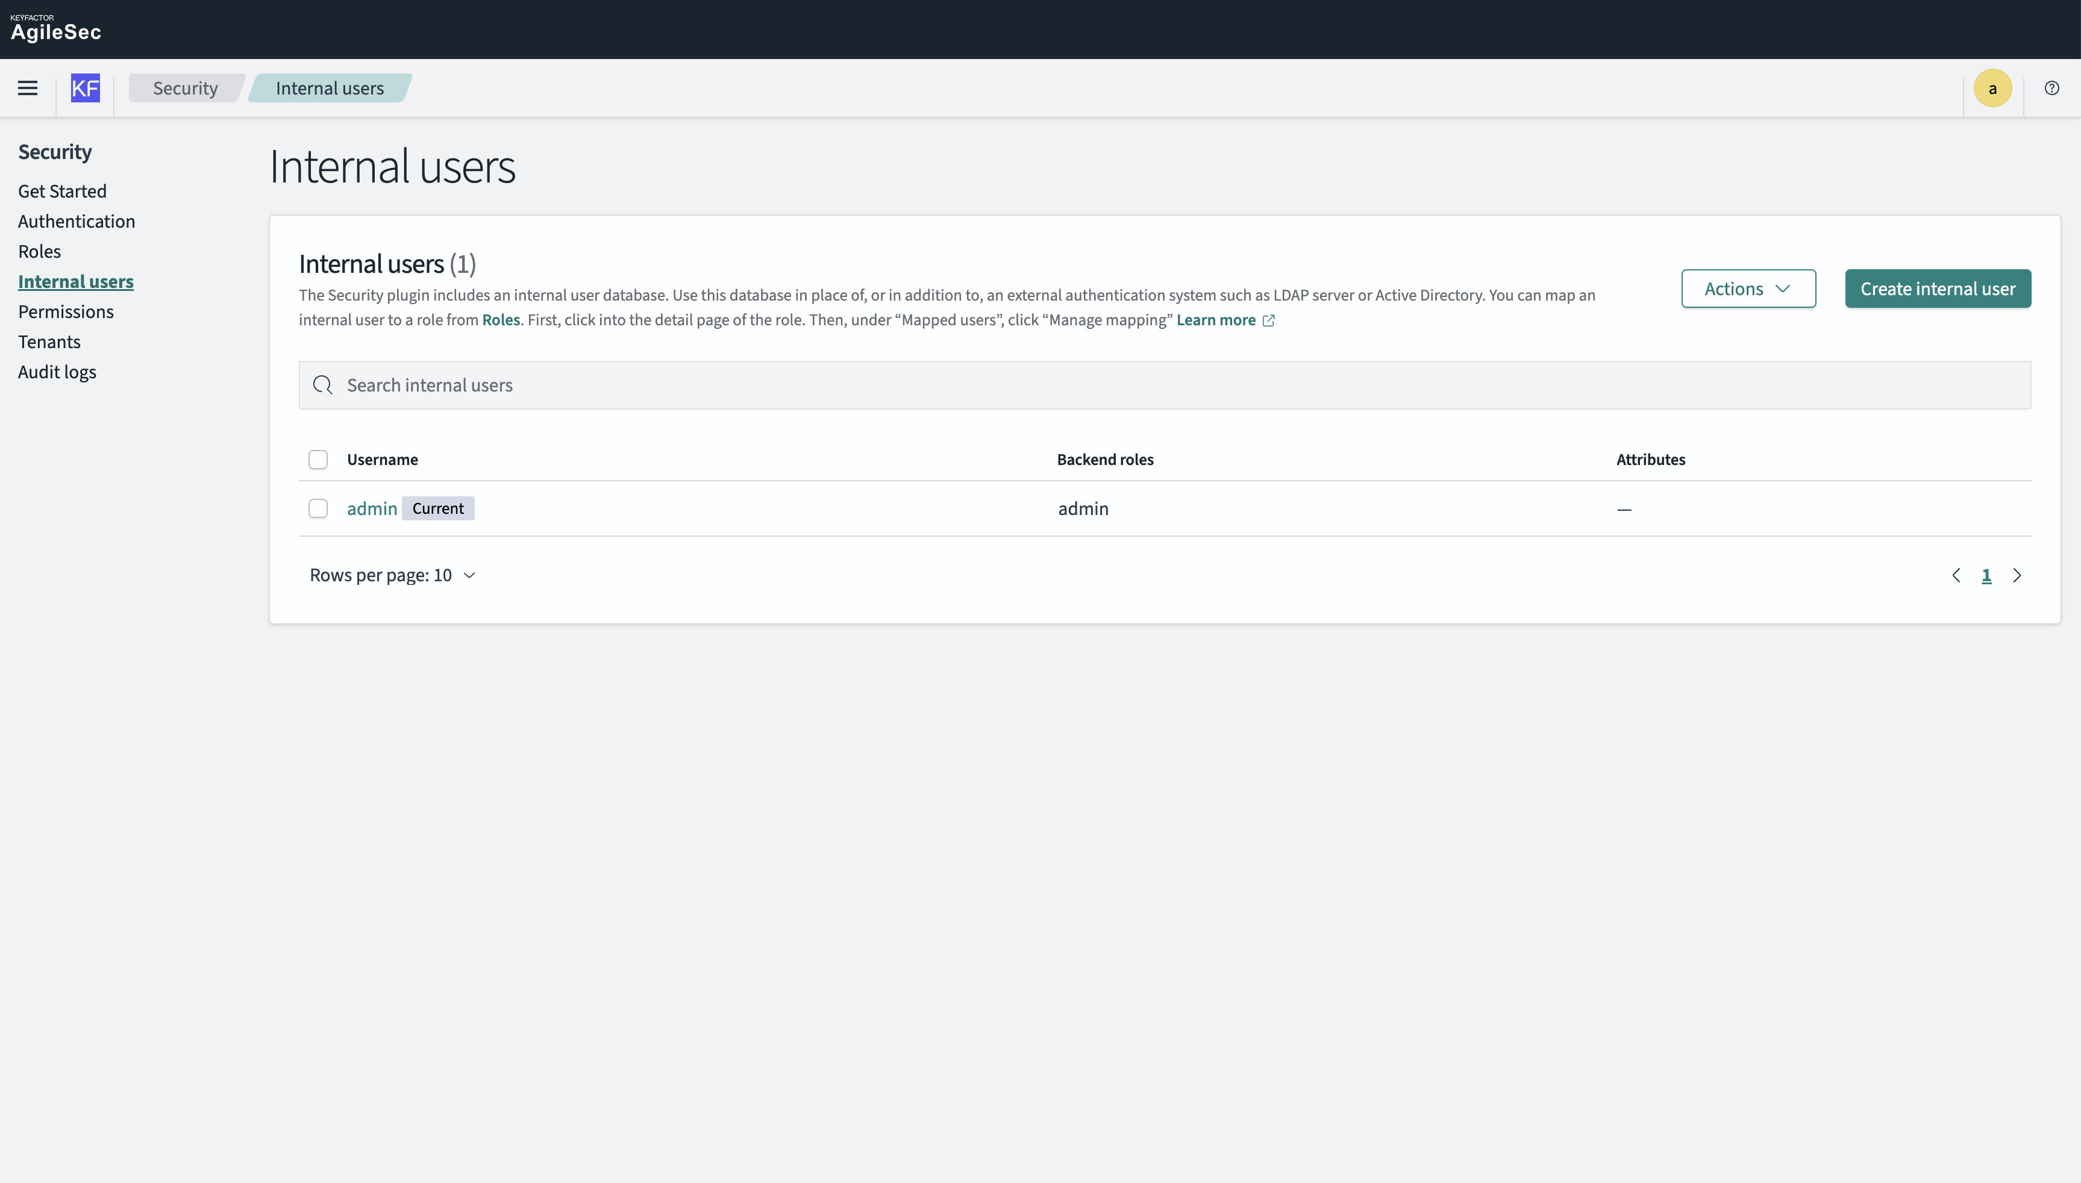Screen dimensions: 2081x1183
Task: Check the admin user row checkbox
Action: pos(318,508)
